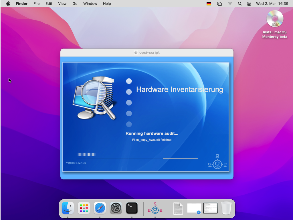Click the opsi-script icon in the Dock

(155, 209)
